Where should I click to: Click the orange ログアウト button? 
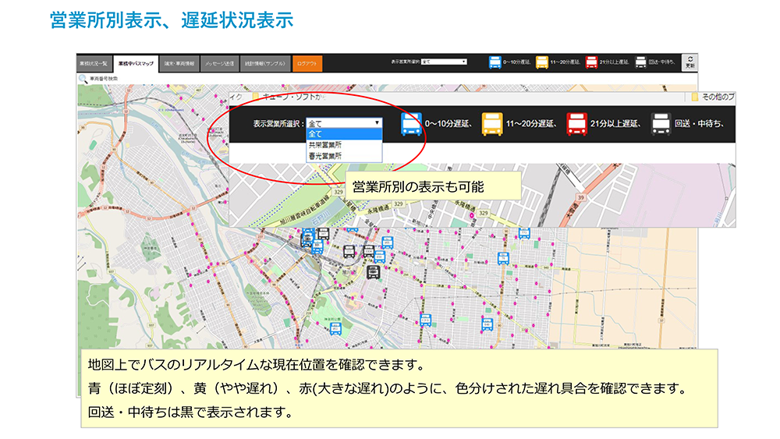click(x=307, y=64)
